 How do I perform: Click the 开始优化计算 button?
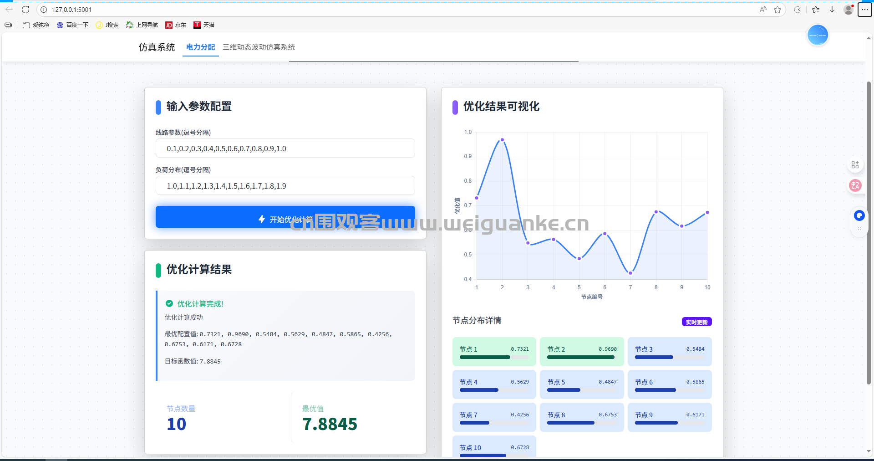[x=285, y=217]
